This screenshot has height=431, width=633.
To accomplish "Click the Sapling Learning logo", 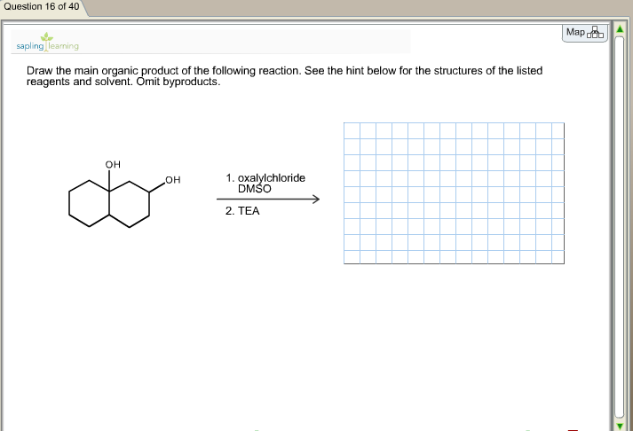I will tap(48, 43).
